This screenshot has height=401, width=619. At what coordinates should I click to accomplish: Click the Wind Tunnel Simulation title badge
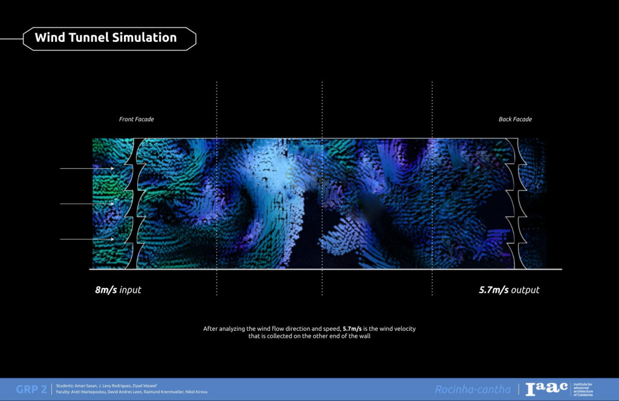click(109, 37)
